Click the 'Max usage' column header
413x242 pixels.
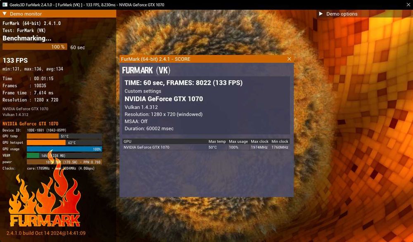[238, 141]
